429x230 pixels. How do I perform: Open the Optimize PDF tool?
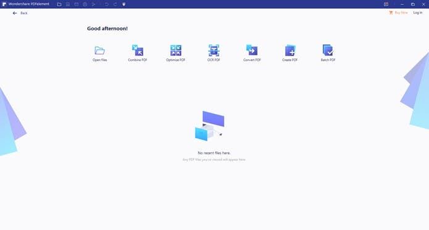tap(176, 53)
